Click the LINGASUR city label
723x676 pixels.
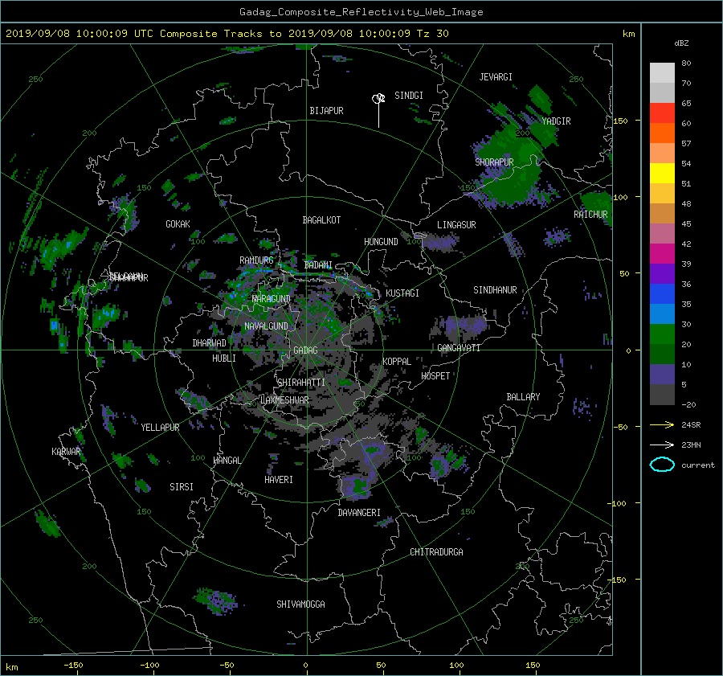coord(456,225)
